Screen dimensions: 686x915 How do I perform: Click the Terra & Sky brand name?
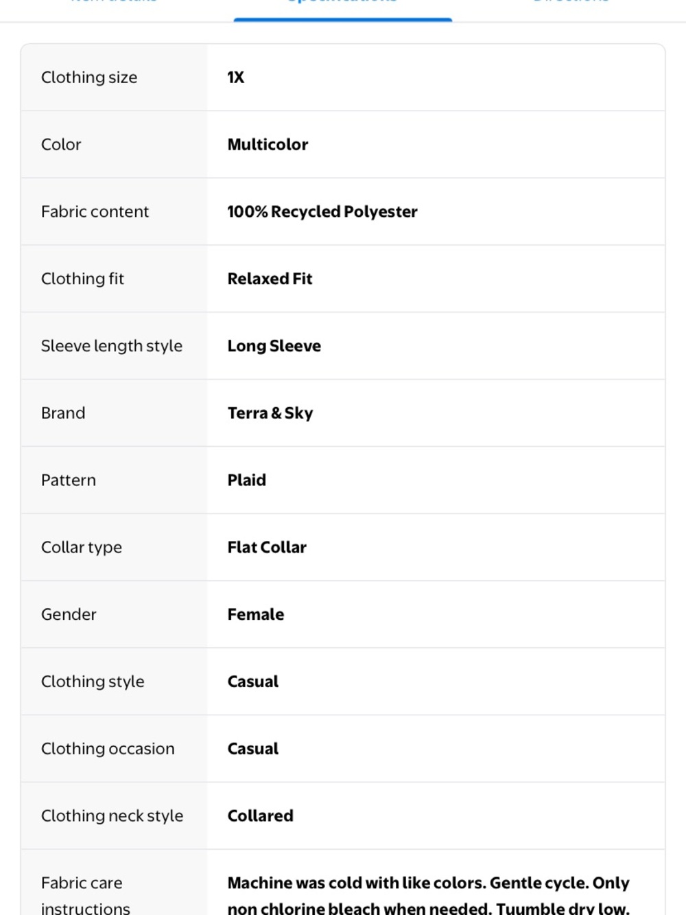coord(270,413)
